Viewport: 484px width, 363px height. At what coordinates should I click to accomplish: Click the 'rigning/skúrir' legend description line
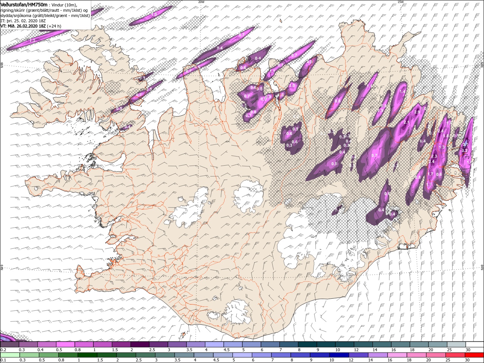(x=44, y=10)
